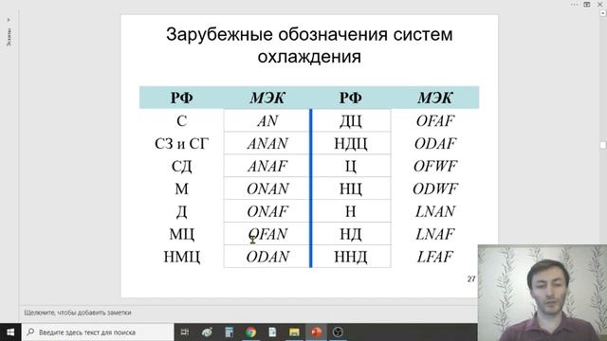607x341 pixels.
Task: Select the table cell НДЦ
Action: (351, 143)
